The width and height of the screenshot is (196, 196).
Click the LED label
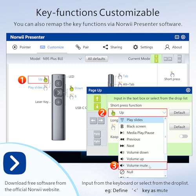click(x=71, y=76)
